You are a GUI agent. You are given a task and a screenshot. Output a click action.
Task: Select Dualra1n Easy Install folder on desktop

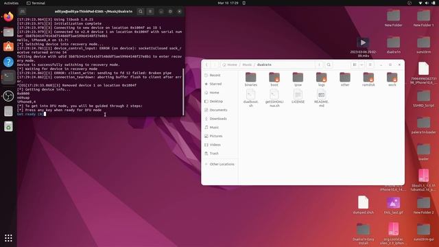pos(363,234)
